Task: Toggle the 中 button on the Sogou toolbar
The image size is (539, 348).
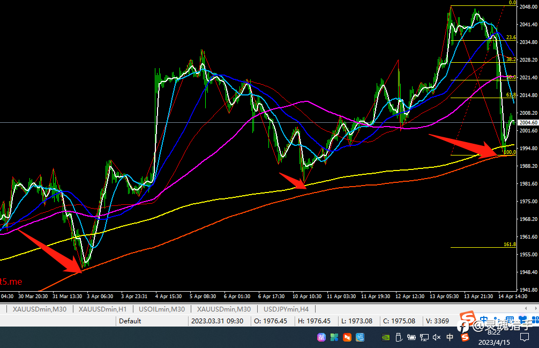Action: 484,320
